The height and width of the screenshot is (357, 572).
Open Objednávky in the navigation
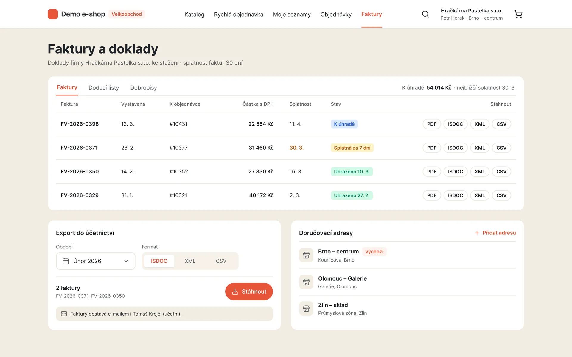tap(336, 14)
